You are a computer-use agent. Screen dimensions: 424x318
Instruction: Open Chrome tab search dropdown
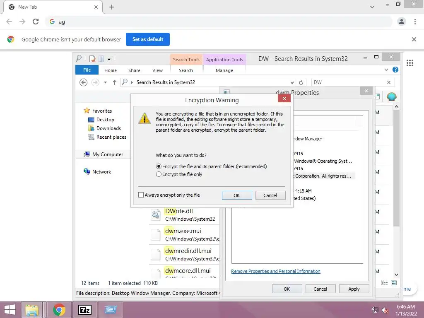coord(372,7)
